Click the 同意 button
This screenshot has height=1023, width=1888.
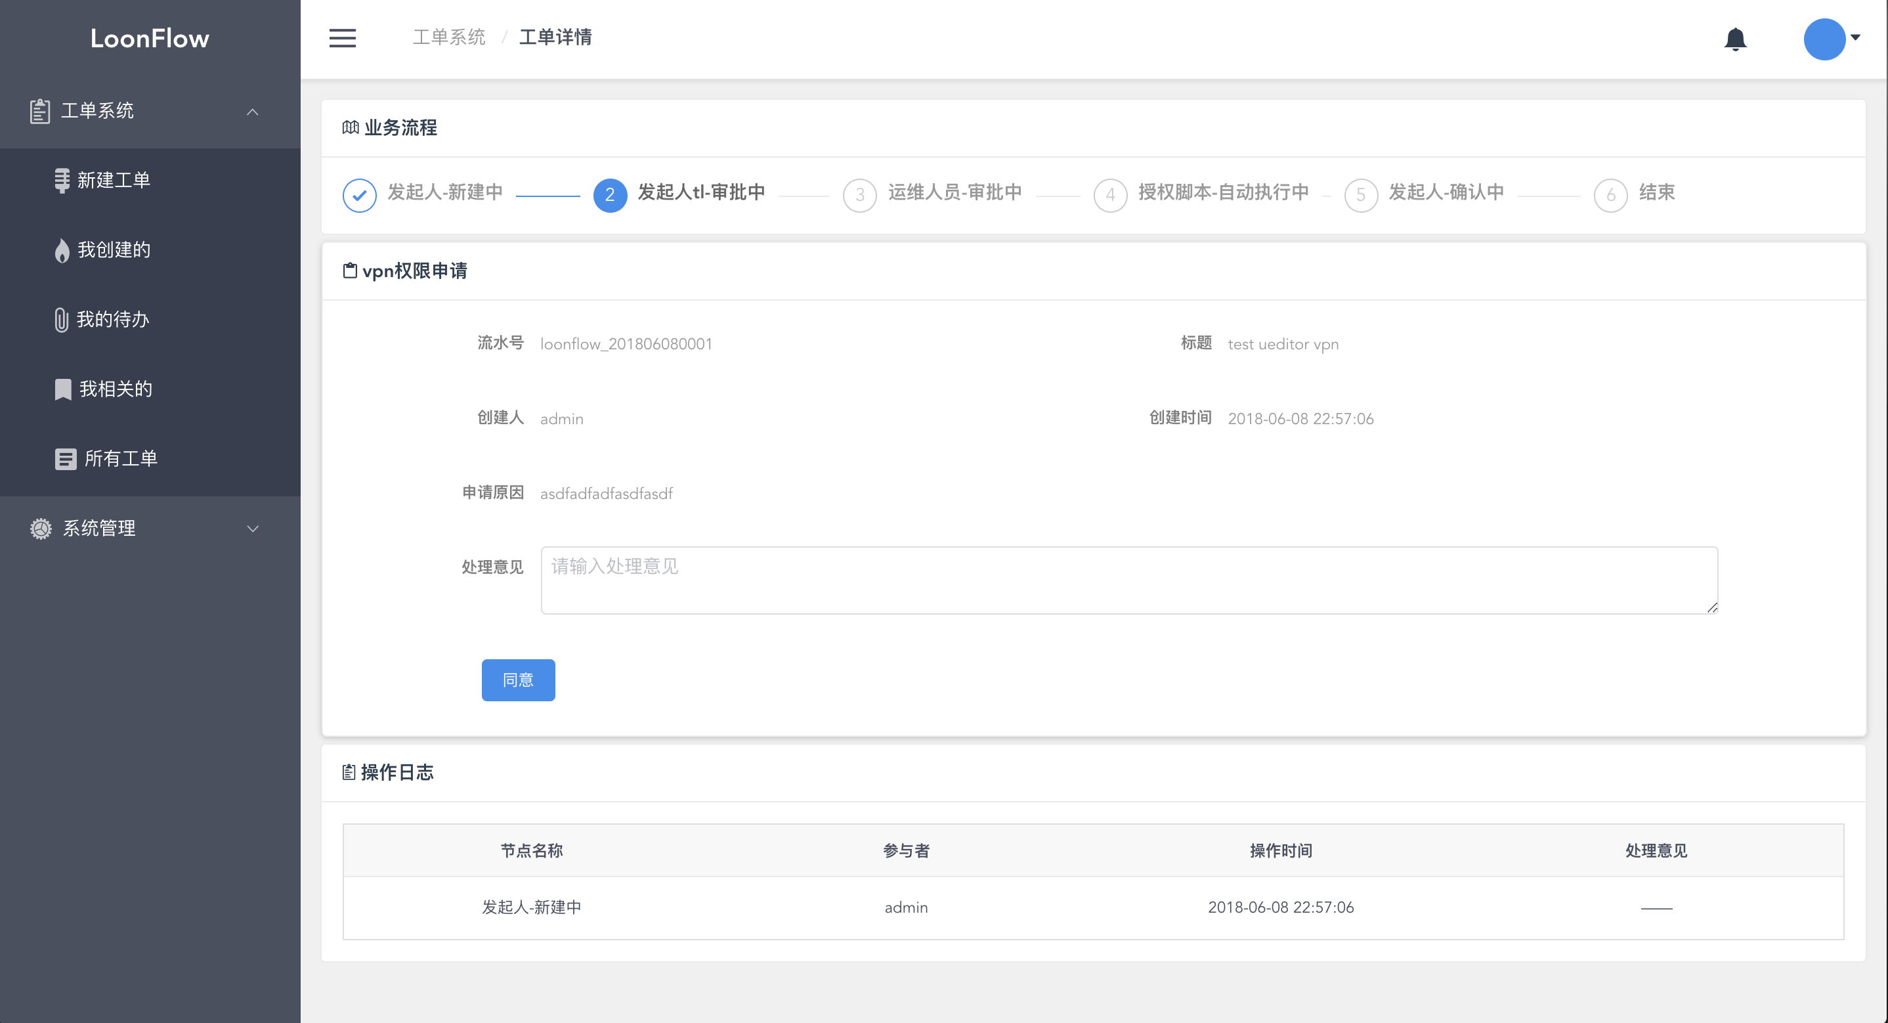518,680
